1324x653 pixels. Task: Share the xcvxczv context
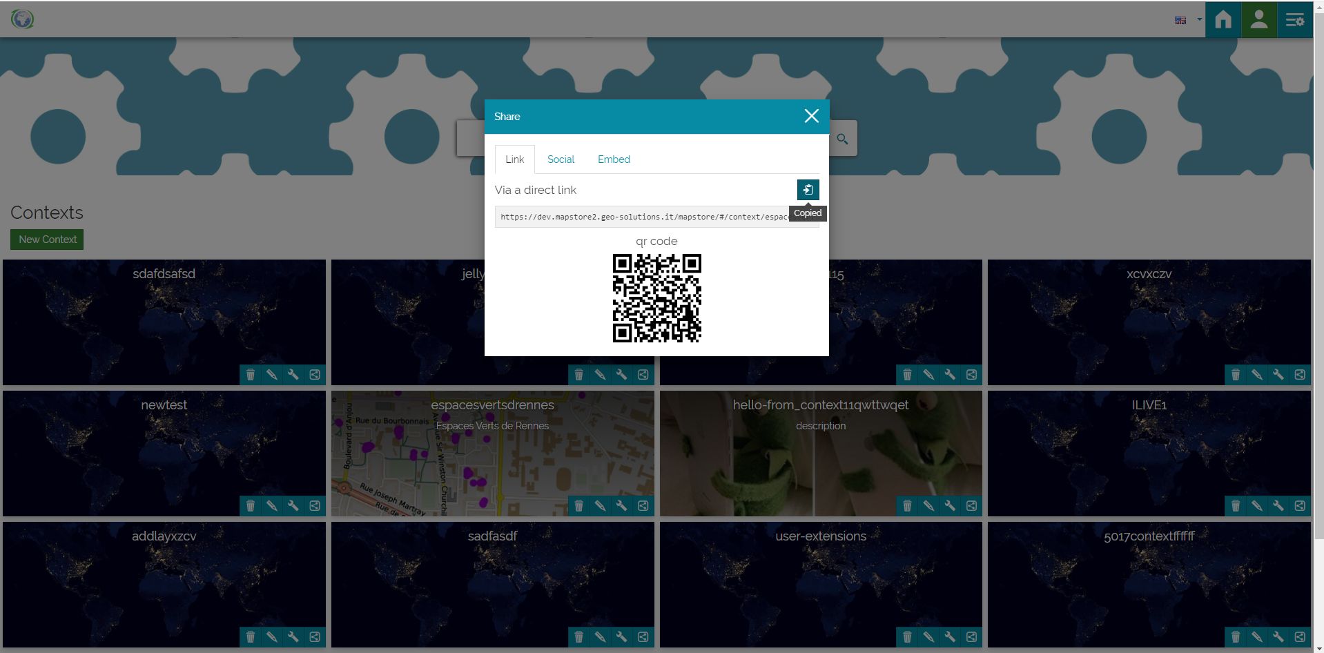1300,374
